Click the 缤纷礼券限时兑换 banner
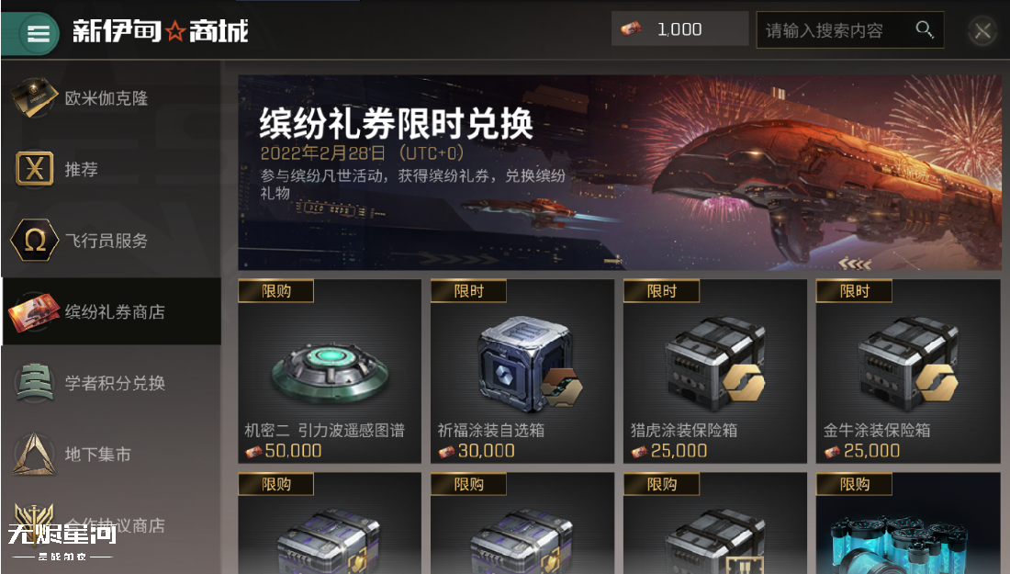This screenshot has height=574, width=1010. click(620, 172)
